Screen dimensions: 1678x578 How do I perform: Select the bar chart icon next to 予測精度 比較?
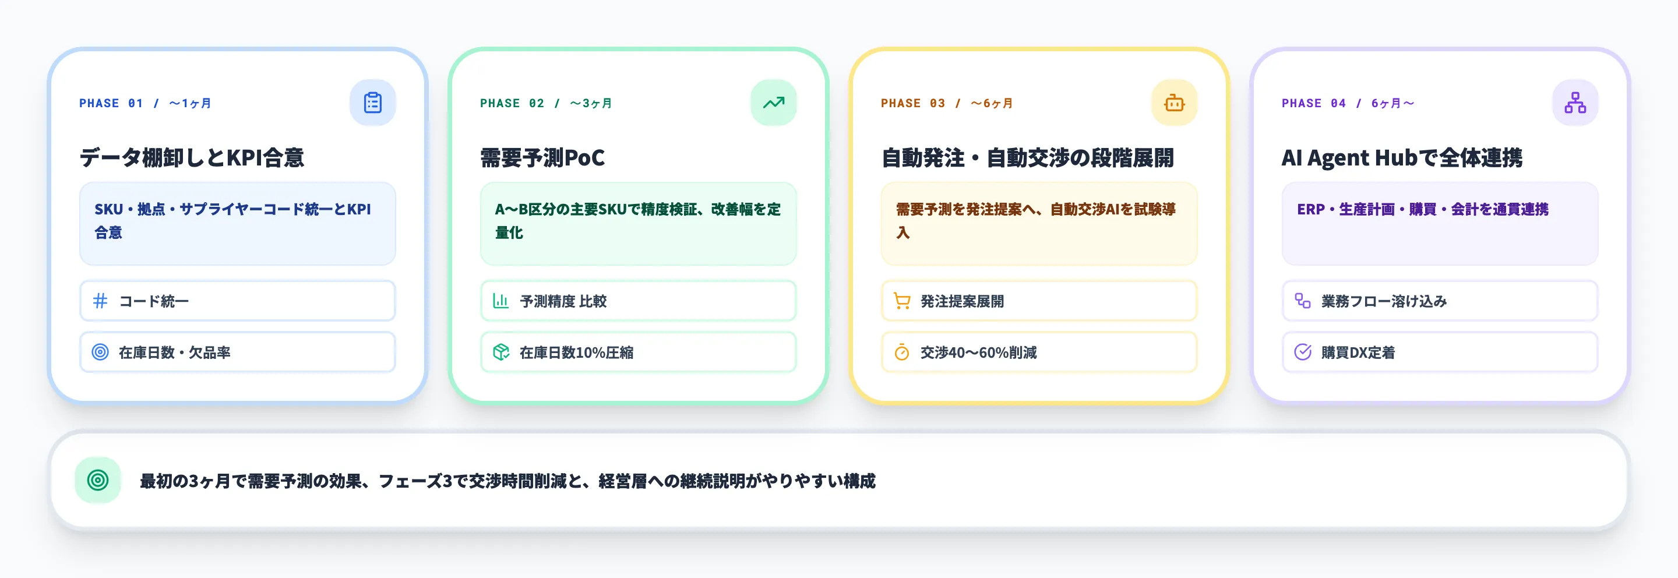click(500, 301)
